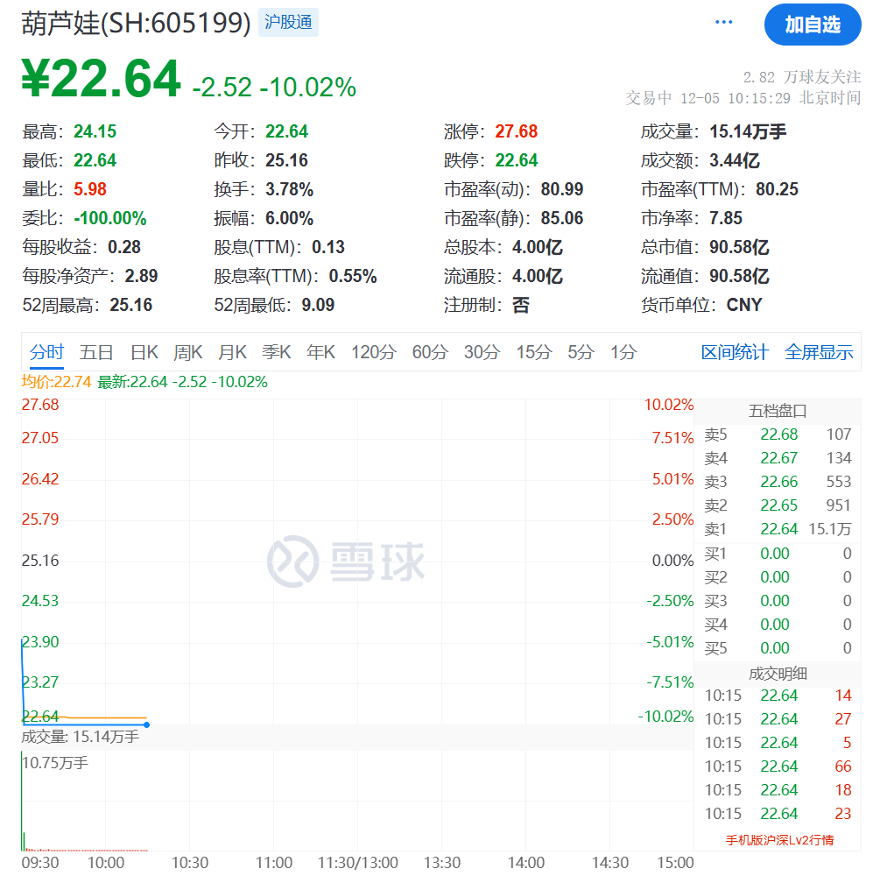880x883 pixels.
Task: Switch to 5分 interval chart
Action: pos(581,352)
